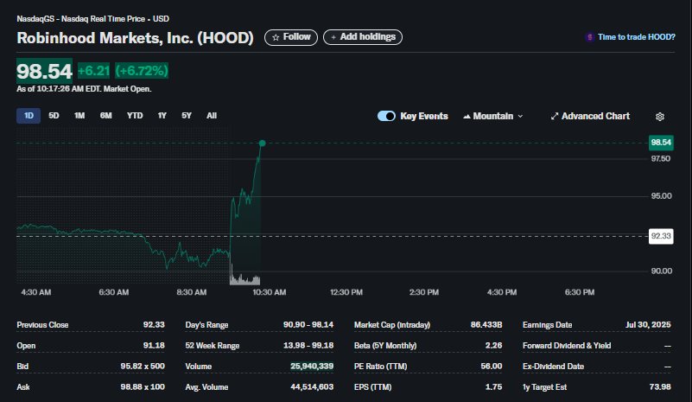Switch chart to 1M range
The height and width of the screenshot is (402, 692).
pos(79,116)
